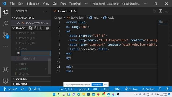
Task: Open the Selection menu
Action: pyautogui.click(x=33, y=4)
